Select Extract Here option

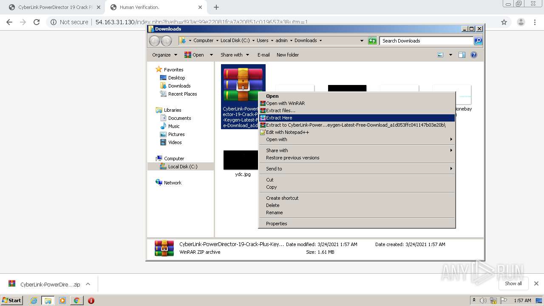click(357, 118)
